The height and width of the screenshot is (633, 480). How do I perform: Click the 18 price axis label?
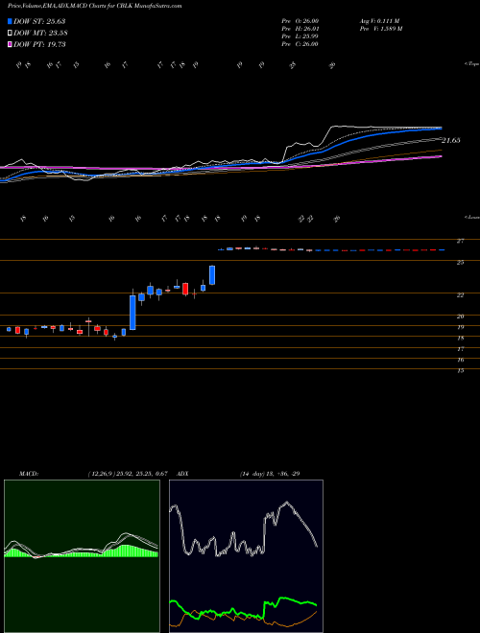tap(460, 339)
